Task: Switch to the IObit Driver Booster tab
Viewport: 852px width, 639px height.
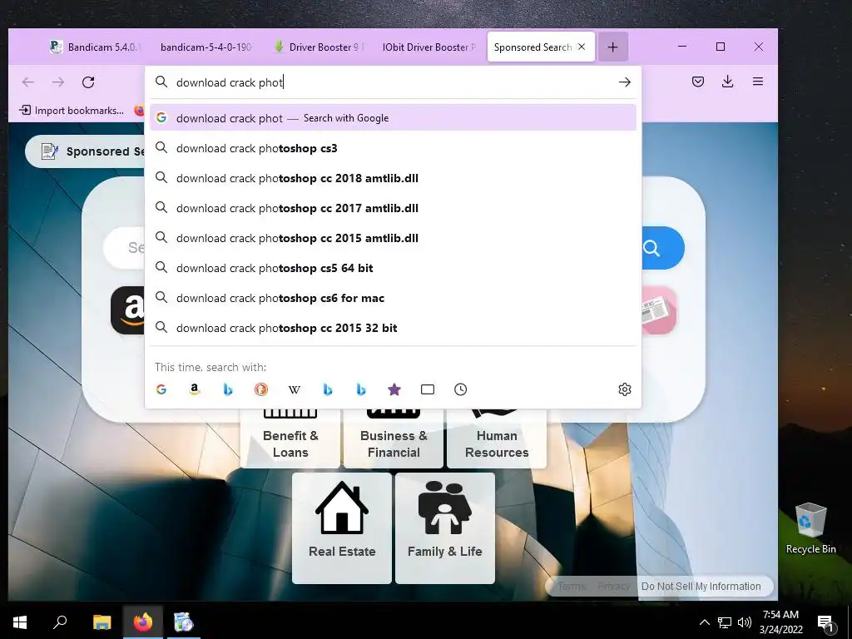Action: [x=428, y=47]
